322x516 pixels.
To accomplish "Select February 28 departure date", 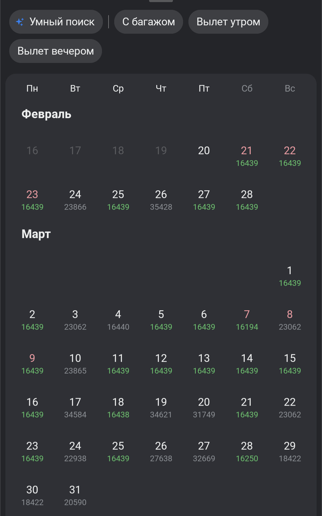I will coord(247,200).
